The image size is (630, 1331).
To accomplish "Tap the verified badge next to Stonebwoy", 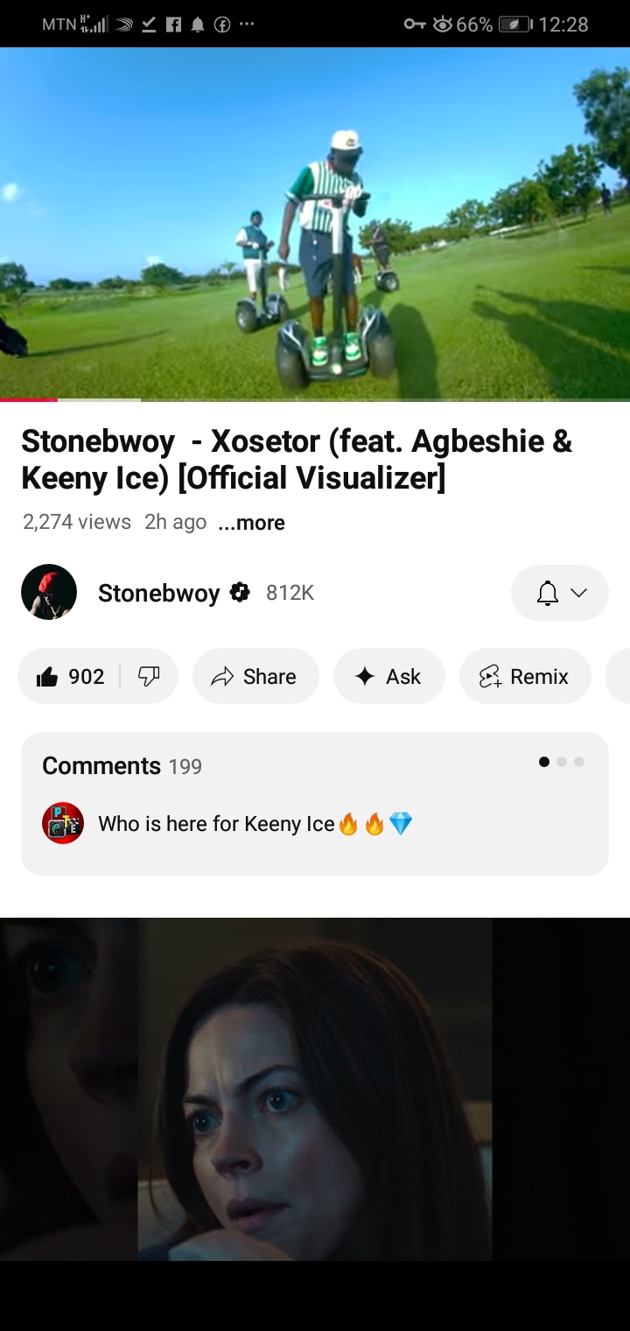I will [x=240, y=593].
